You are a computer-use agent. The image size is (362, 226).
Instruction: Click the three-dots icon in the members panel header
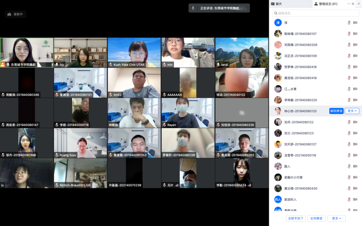click(349, 4)
